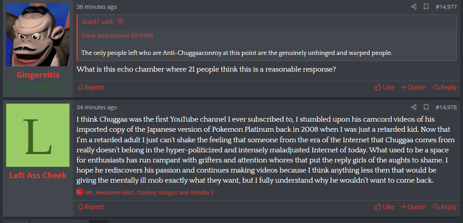Click the 36 minutes ago timestamp
The image size is (463, 223).
[97, 7]
